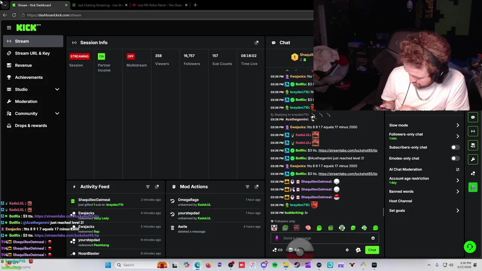This screenshot has width=482, height=271.
Task: Click the Send a message field
Action: coord(324,238)
